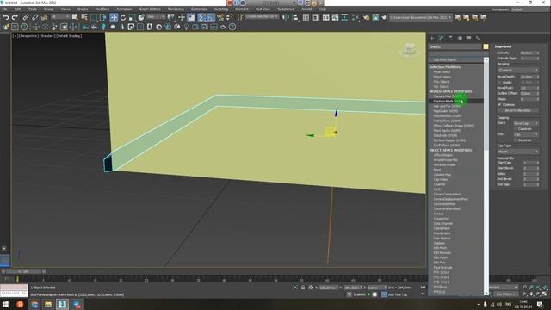Open Windows Start menu
The image size is (551, 310).
coord(5,304)
